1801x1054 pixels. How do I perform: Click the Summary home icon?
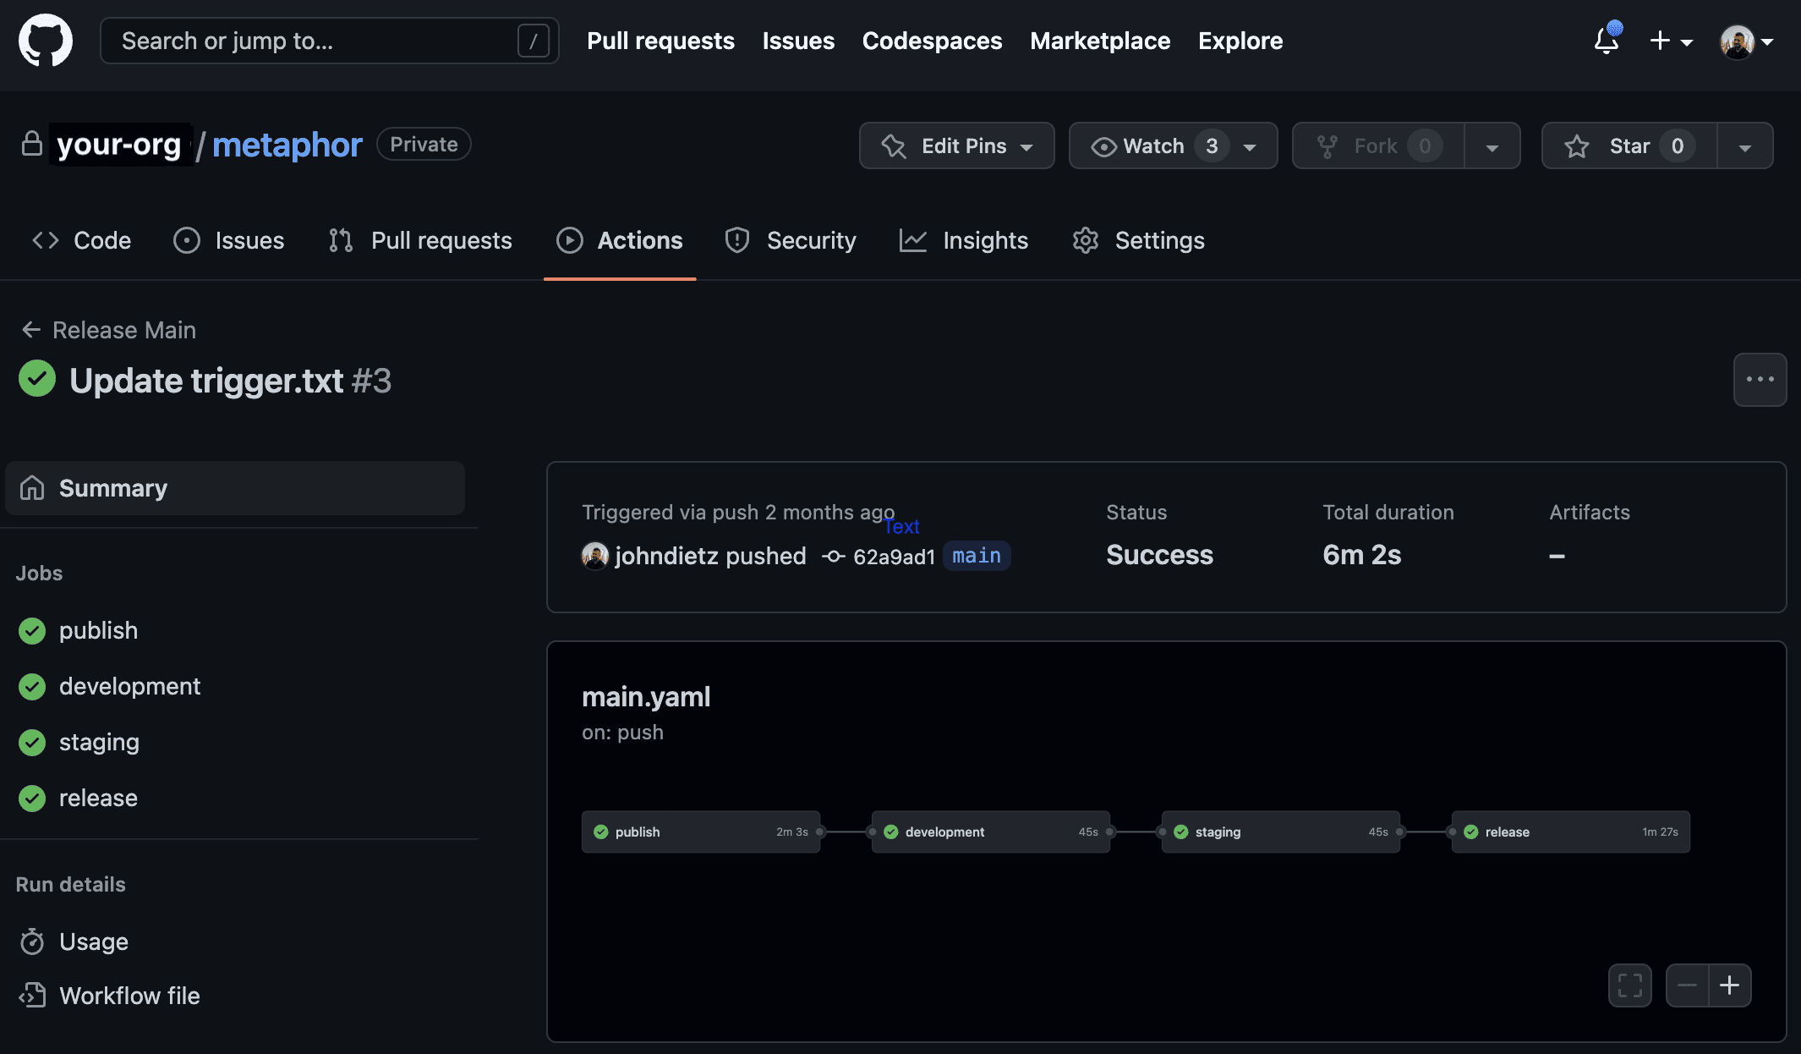coord(32,488)
